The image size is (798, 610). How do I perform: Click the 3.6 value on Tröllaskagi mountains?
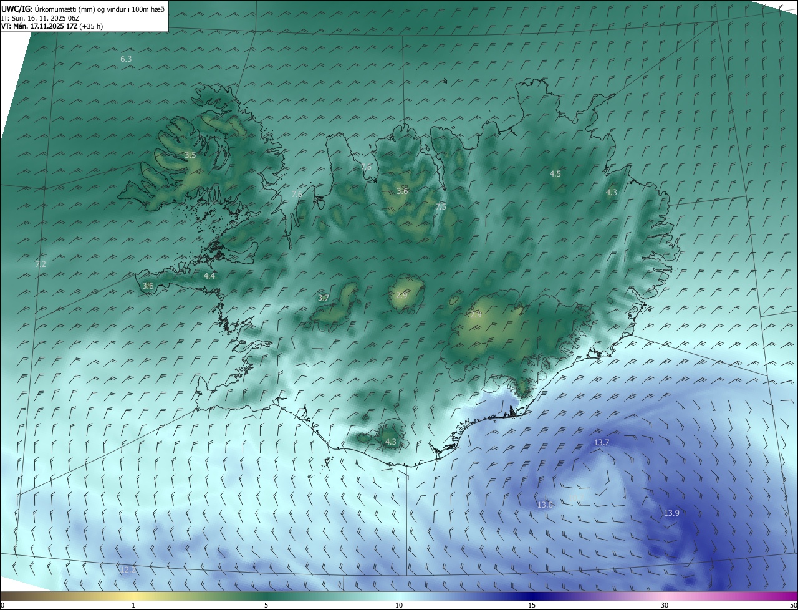pos(402,191)
